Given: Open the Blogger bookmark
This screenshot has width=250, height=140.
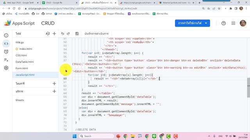Looking at the screenshot, I should (114, 14).
